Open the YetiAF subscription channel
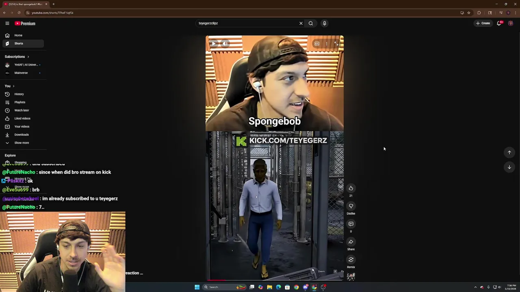 coord(23,65)
